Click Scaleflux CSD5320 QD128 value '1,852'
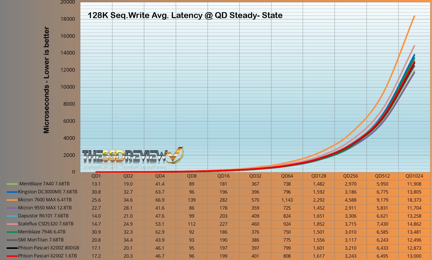Screen dimensions: 432x260 (319, 224)
